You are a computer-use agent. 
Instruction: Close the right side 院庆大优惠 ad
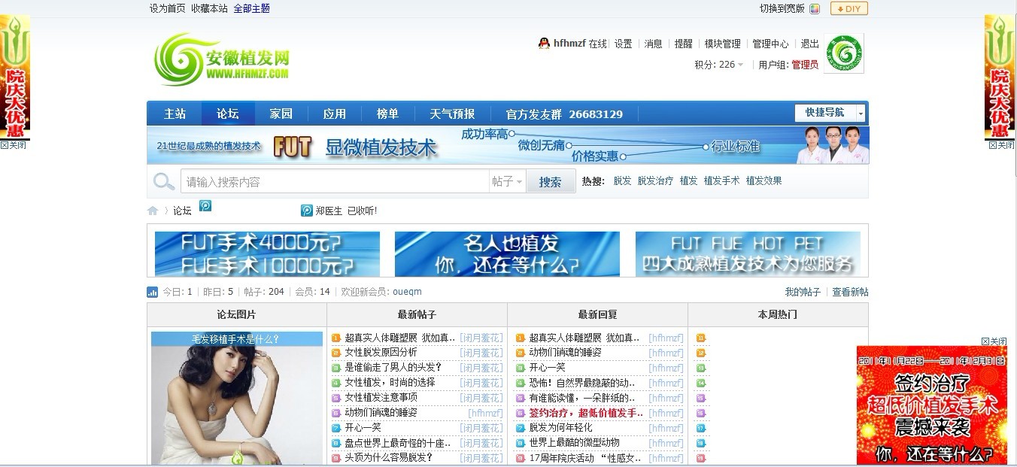1001,145
